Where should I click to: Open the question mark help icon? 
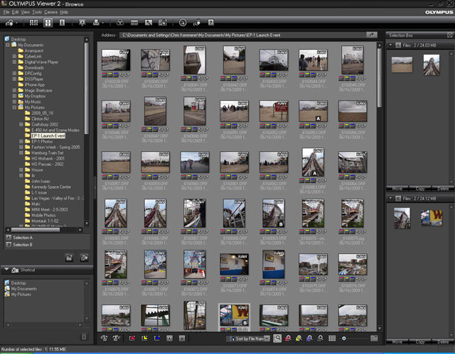coord(211,23)
